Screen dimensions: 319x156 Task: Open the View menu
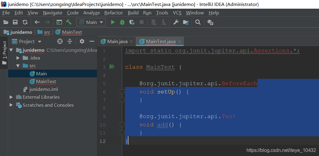(x=33, y=13)
